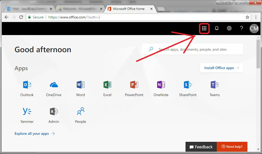This screenshot has height=154, width=262.
Task: Click the Feedback button
Action: 201,147
